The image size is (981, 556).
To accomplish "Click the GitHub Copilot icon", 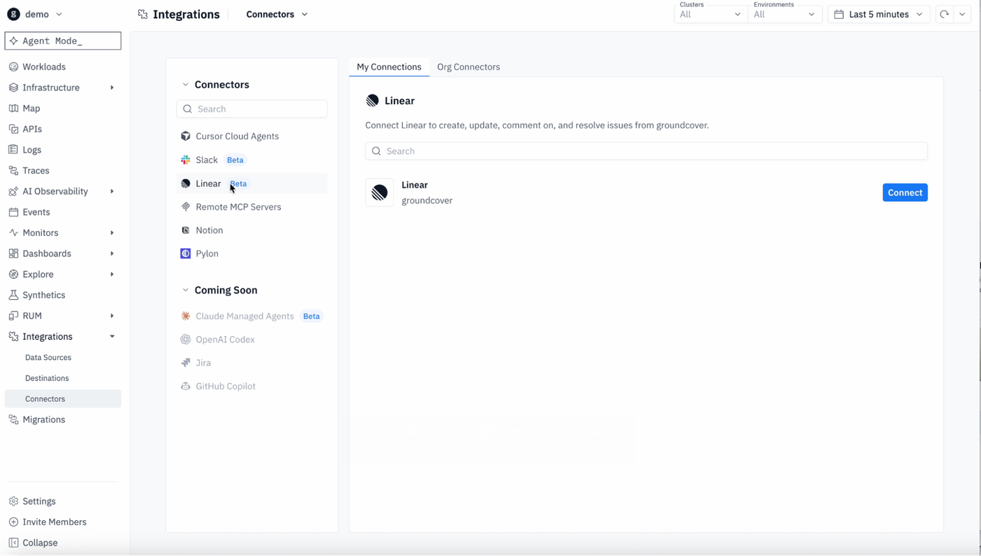I will point(186,387).
